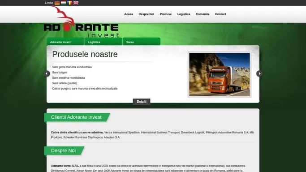Viewport: 306px width, 172px height.
Task: Click 'Sare bulgari' line
Action: point(59,73)
